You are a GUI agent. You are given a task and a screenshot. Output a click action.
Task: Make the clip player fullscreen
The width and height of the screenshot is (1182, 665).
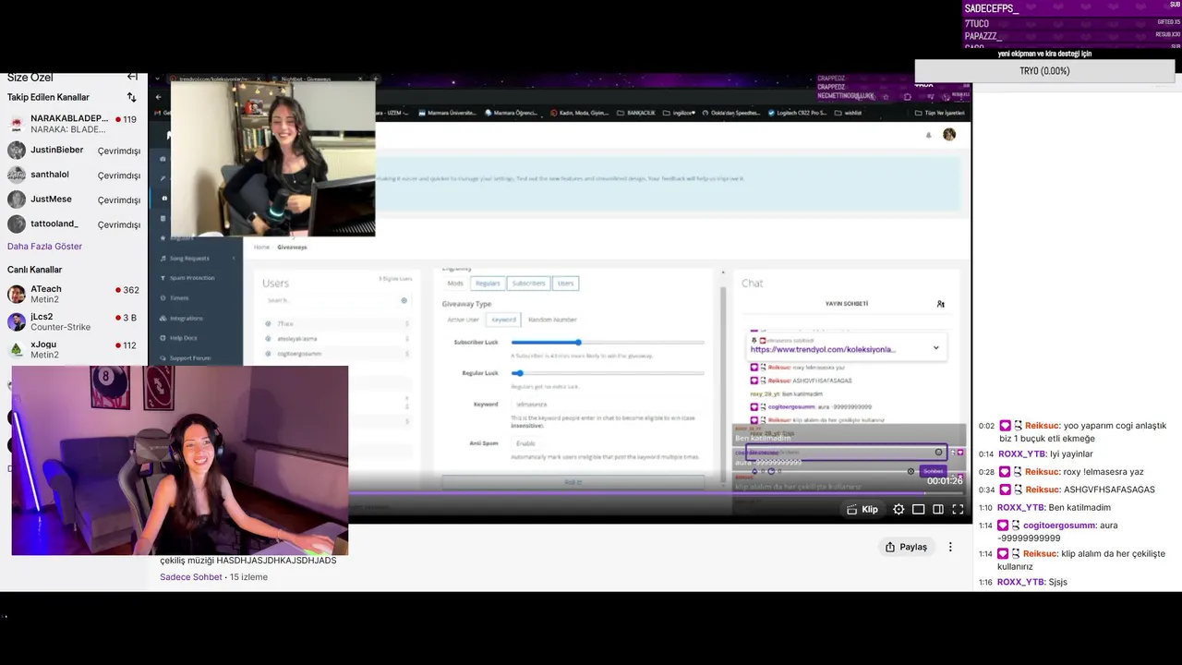[x=958, y=509]
